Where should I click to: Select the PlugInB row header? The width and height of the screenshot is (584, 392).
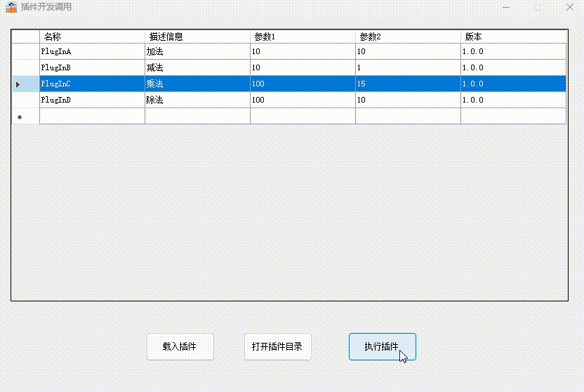click(25, 67)
